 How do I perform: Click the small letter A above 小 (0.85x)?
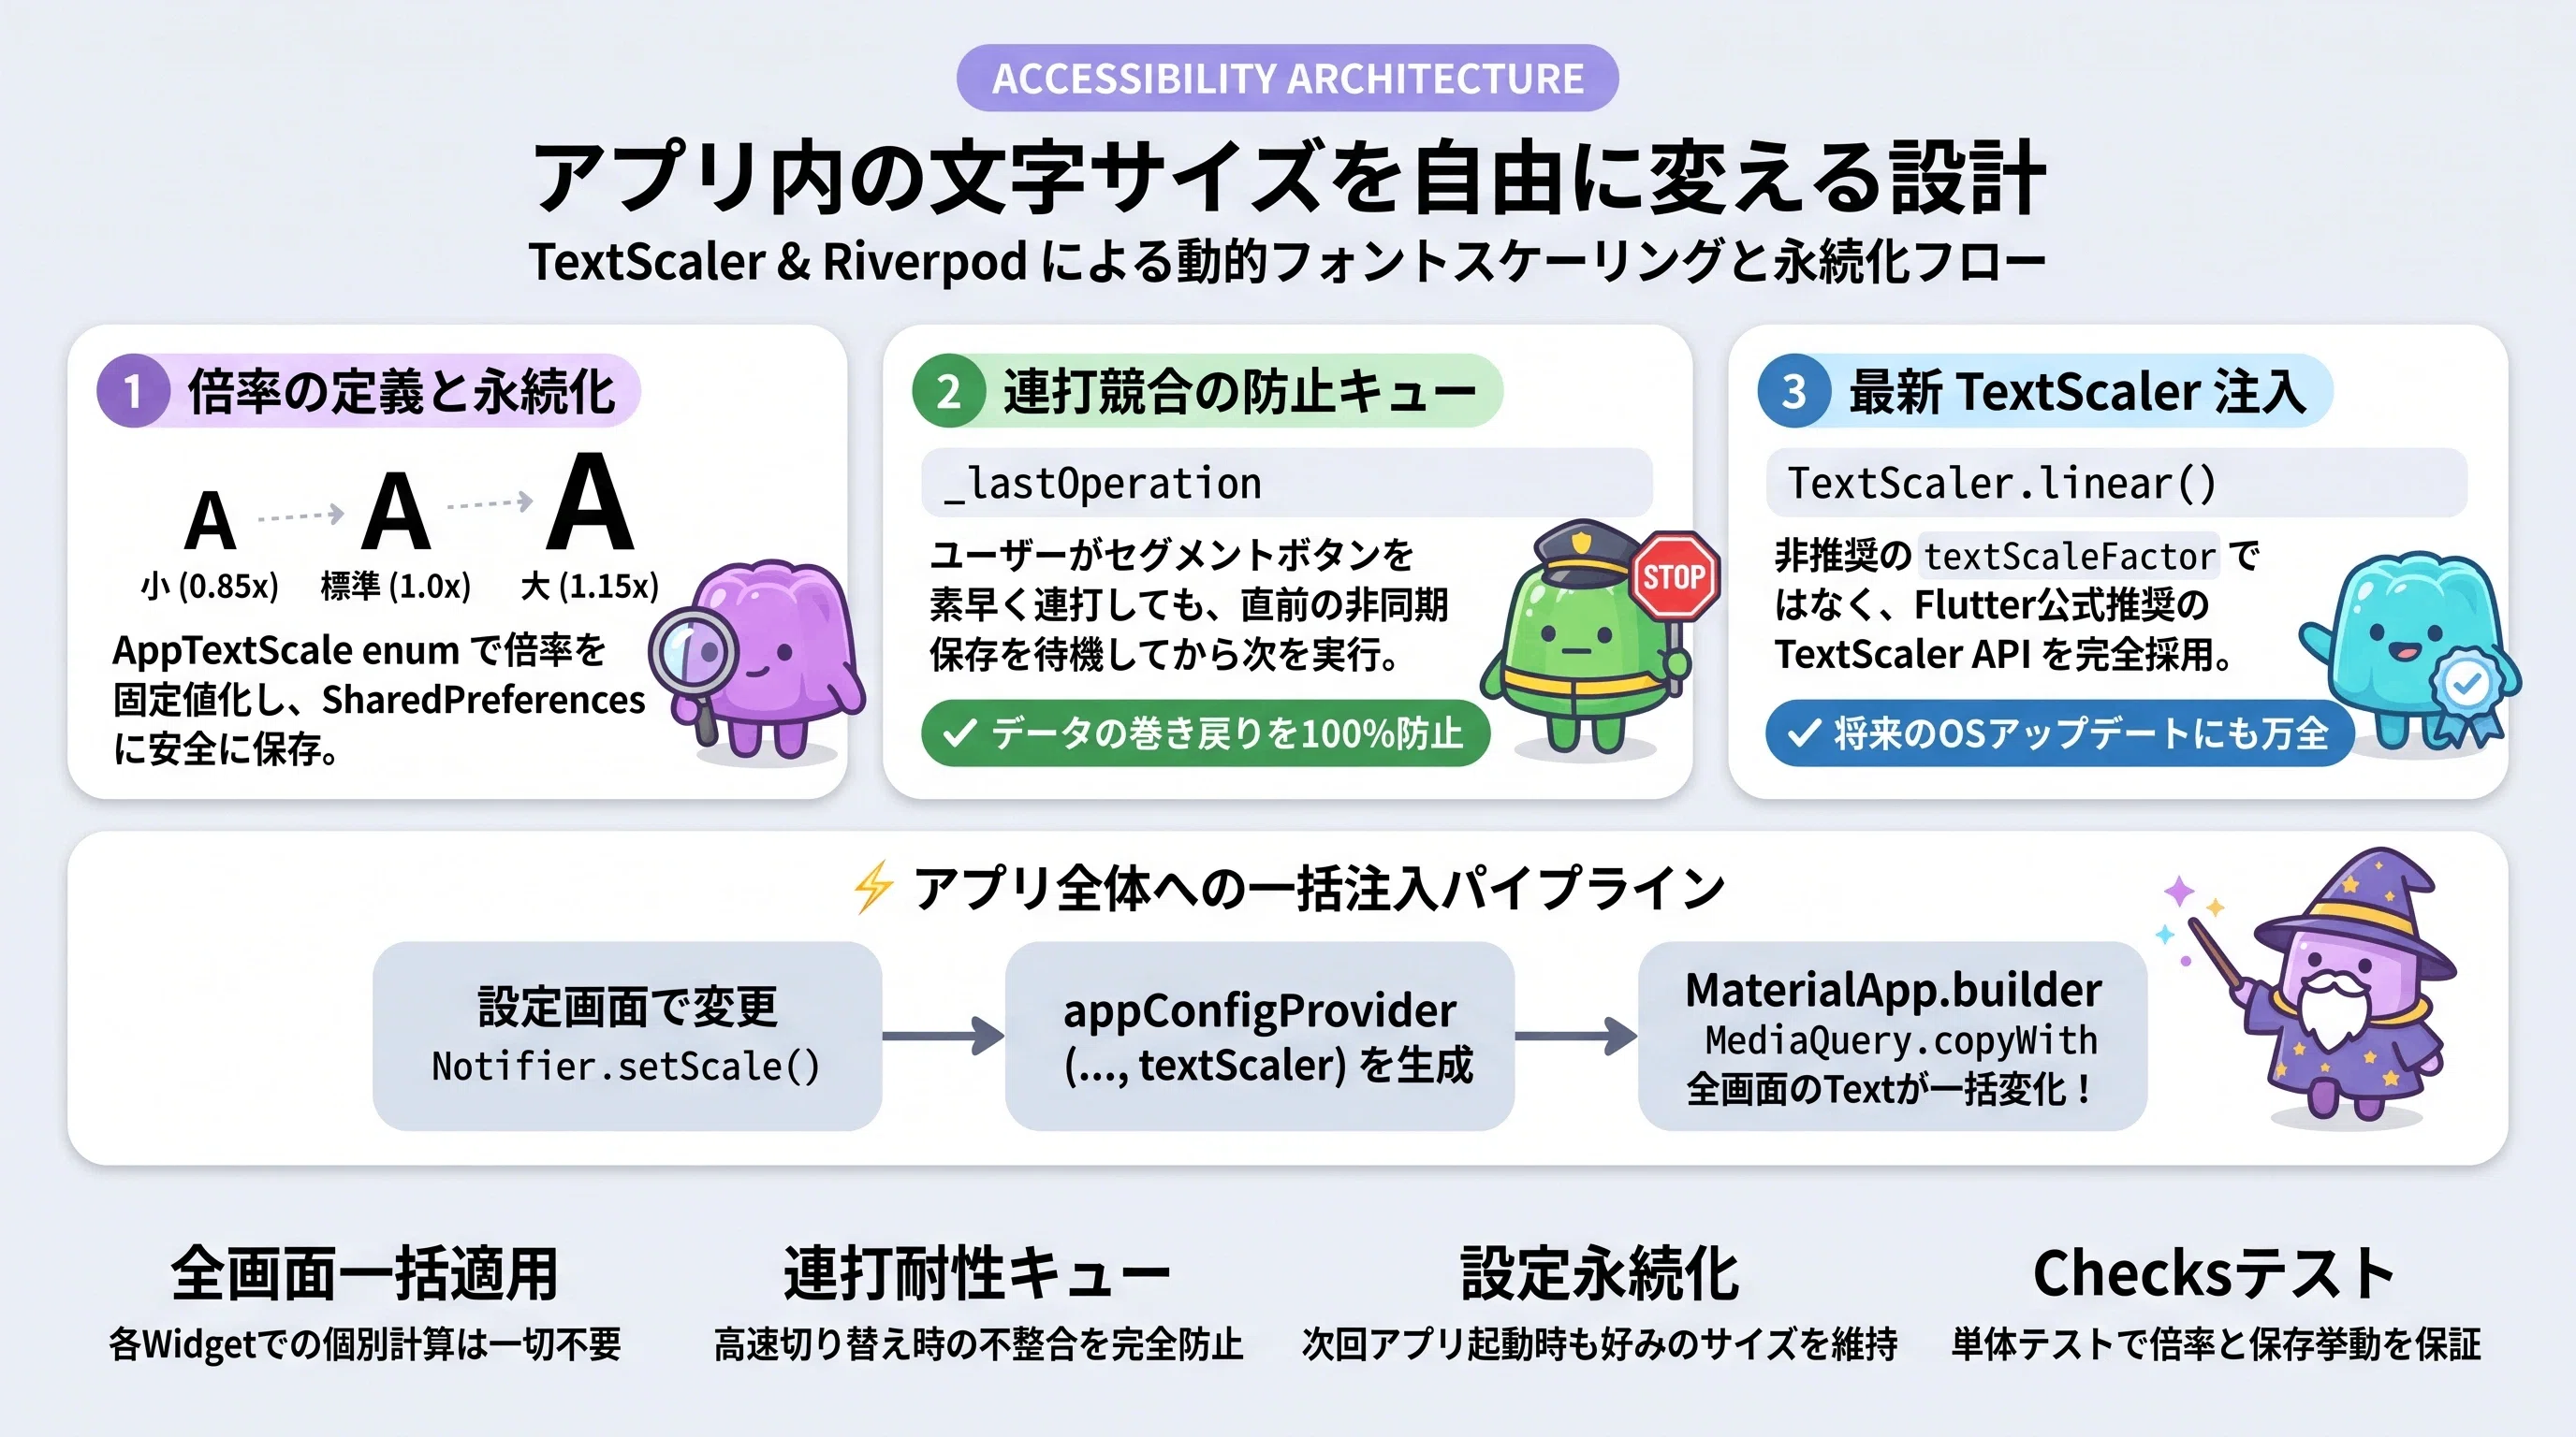(210, 521)
